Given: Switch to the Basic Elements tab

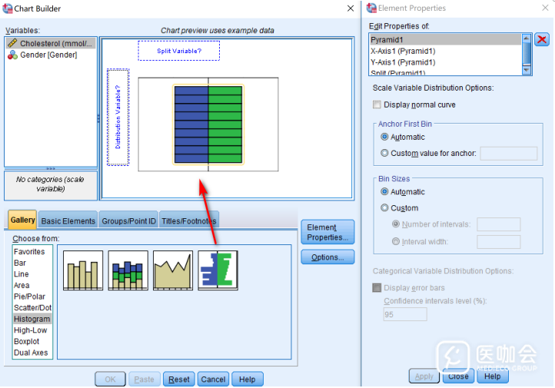Looking at the screenshot, I should (x=68, y=221).
